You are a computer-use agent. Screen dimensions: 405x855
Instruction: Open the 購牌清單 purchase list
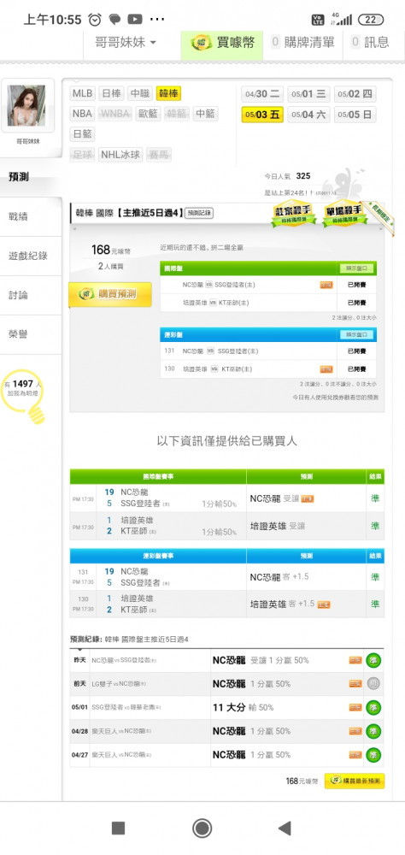coord(303,42)
